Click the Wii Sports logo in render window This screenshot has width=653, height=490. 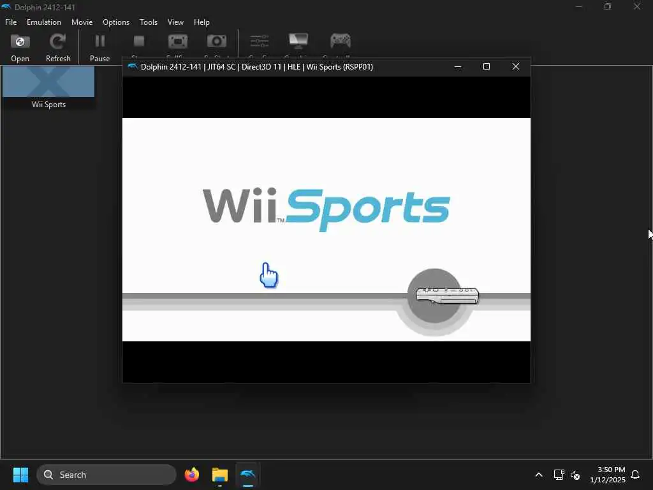tap(326, 209)
